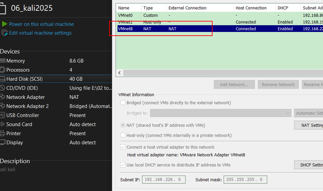Click the left scroll arrow of network list

pyautogui.click(x=120, y=73)
